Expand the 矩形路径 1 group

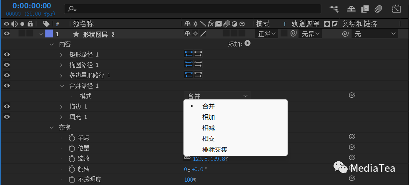pyautogui.click(x=62, y=54)
